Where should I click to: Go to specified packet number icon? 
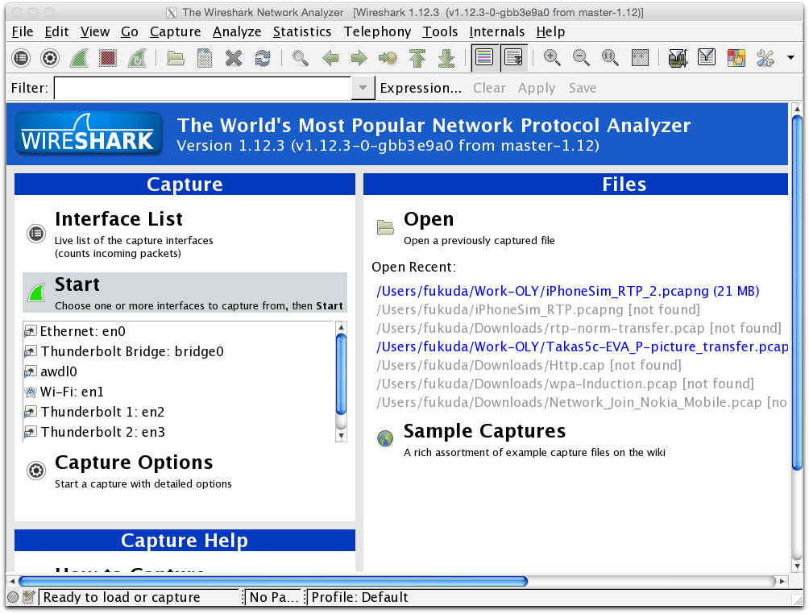tap(388, 58)
